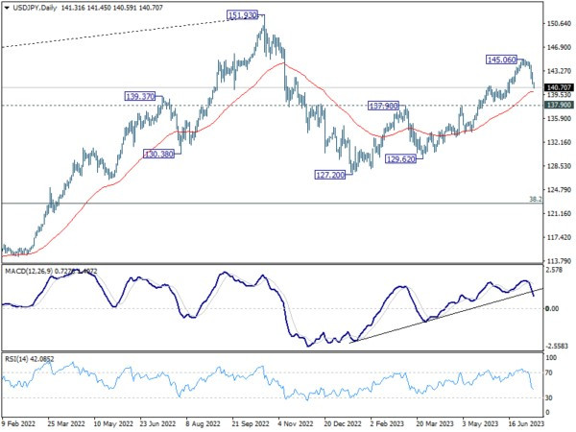Click the 21 Sep 2022 date label
The height and width of the screenshot is (432, 576).
(251, 424)
